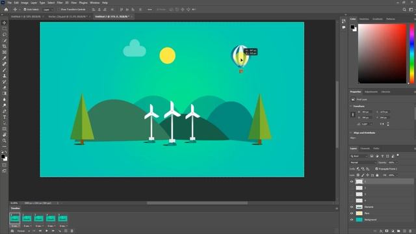Open the Filter menu

(x=60, y=3)
